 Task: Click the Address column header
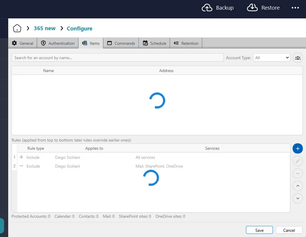click(x=166, y=70)
